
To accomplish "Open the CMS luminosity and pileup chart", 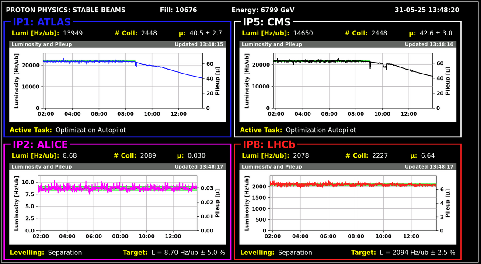I will pos(348,85).
